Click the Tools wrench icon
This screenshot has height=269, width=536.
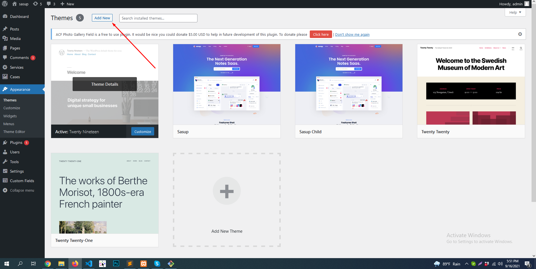pyautogui.click(x=5, y=161)
